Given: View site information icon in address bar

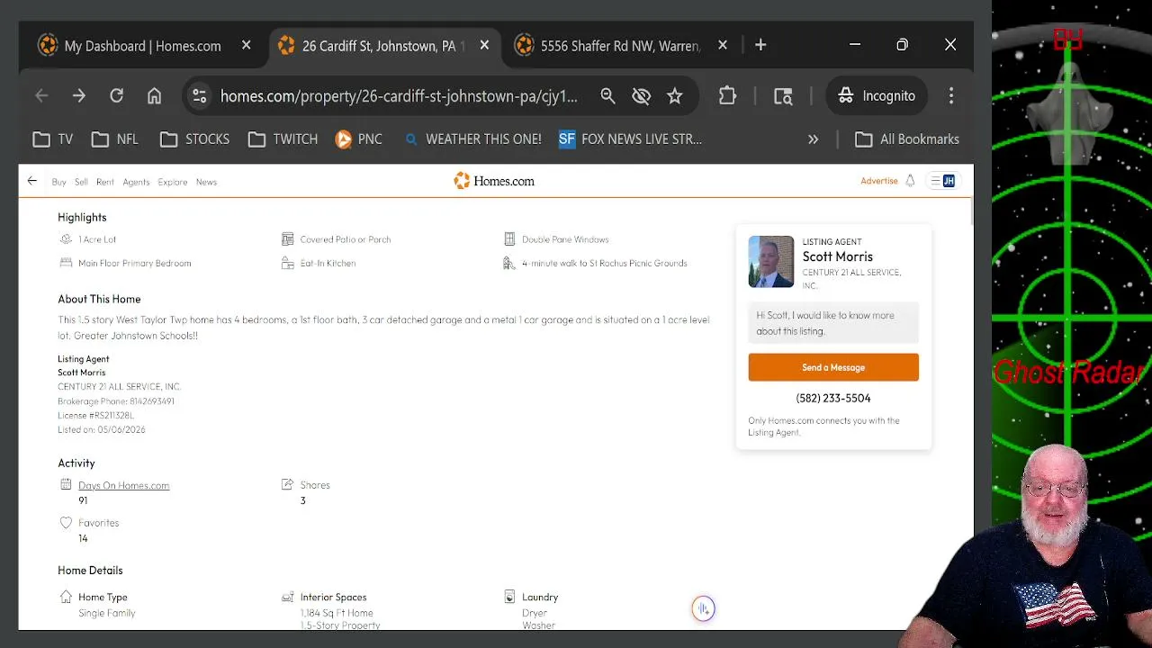Looking at the screenshot, I should point(199,95).
